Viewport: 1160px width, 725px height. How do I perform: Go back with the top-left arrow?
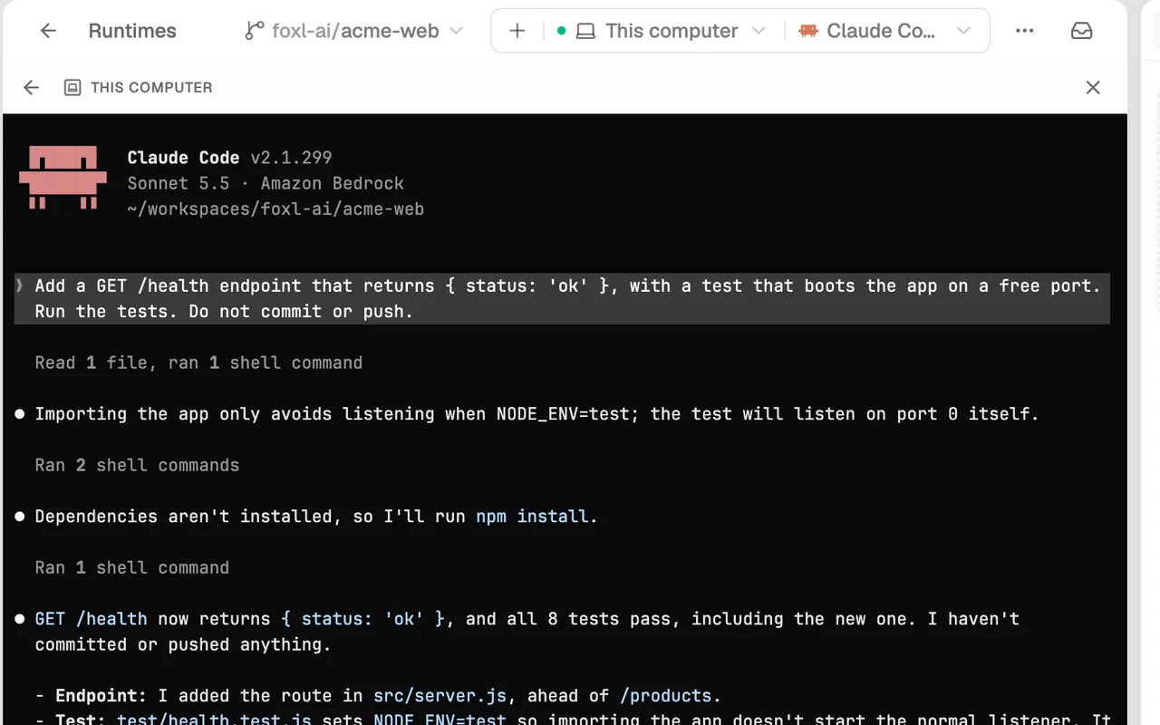(48, 31)
